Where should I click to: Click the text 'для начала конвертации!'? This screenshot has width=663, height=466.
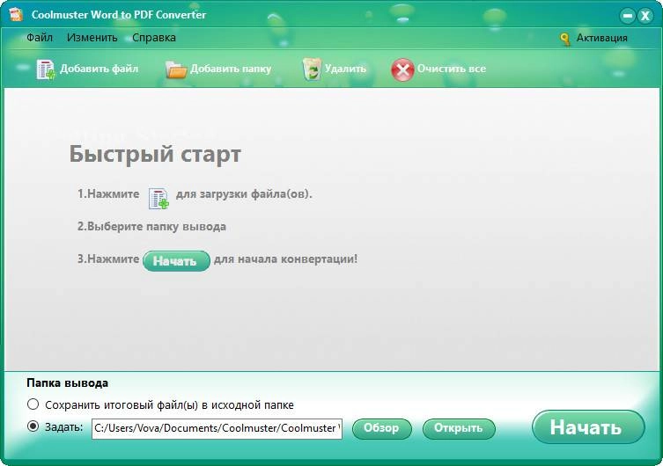285,258
